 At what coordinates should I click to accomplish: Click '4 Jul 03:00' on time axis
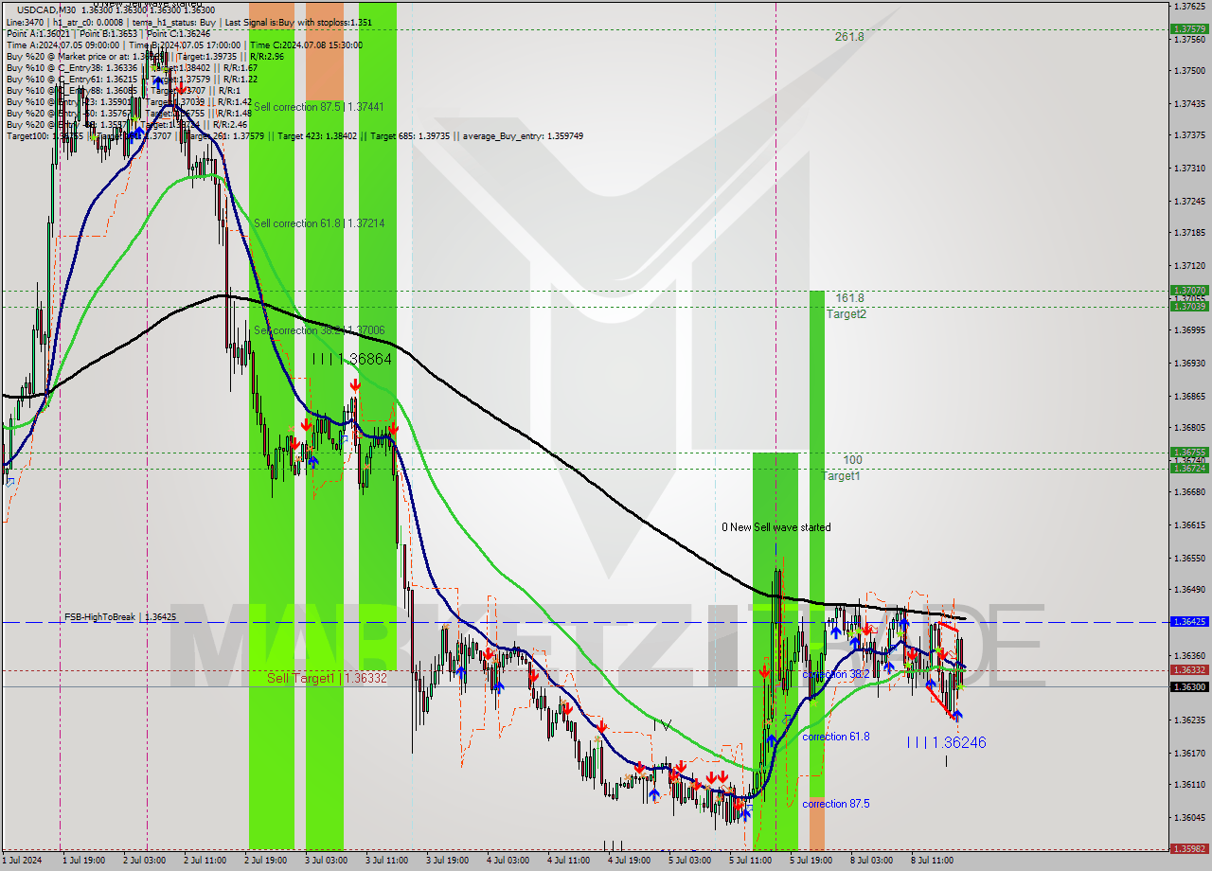pyautogui.click(x=508, y=861)
